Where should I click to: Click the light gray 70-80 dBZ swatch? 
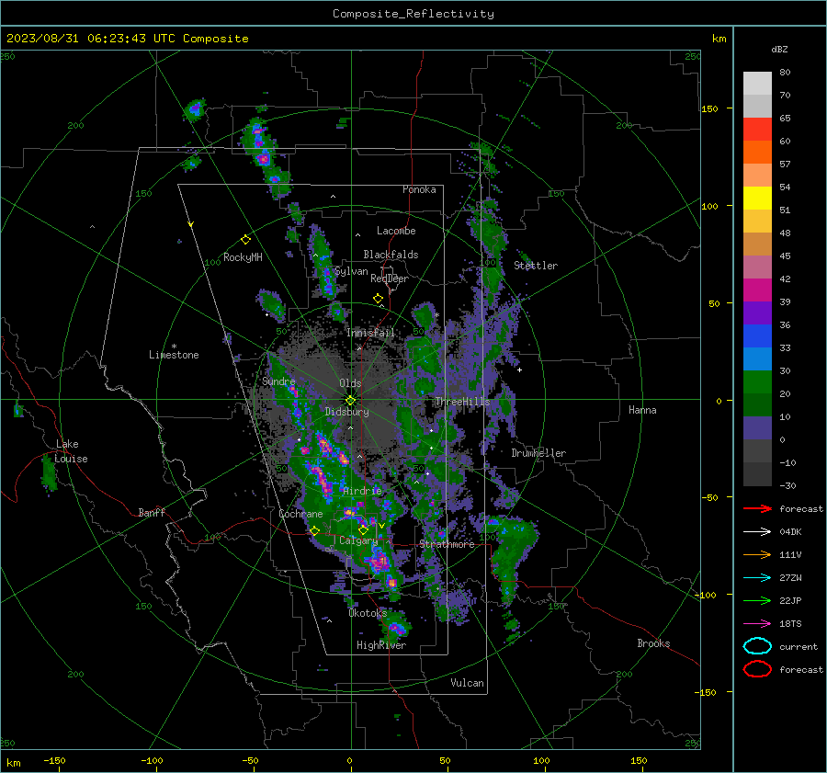pos(757,84)
